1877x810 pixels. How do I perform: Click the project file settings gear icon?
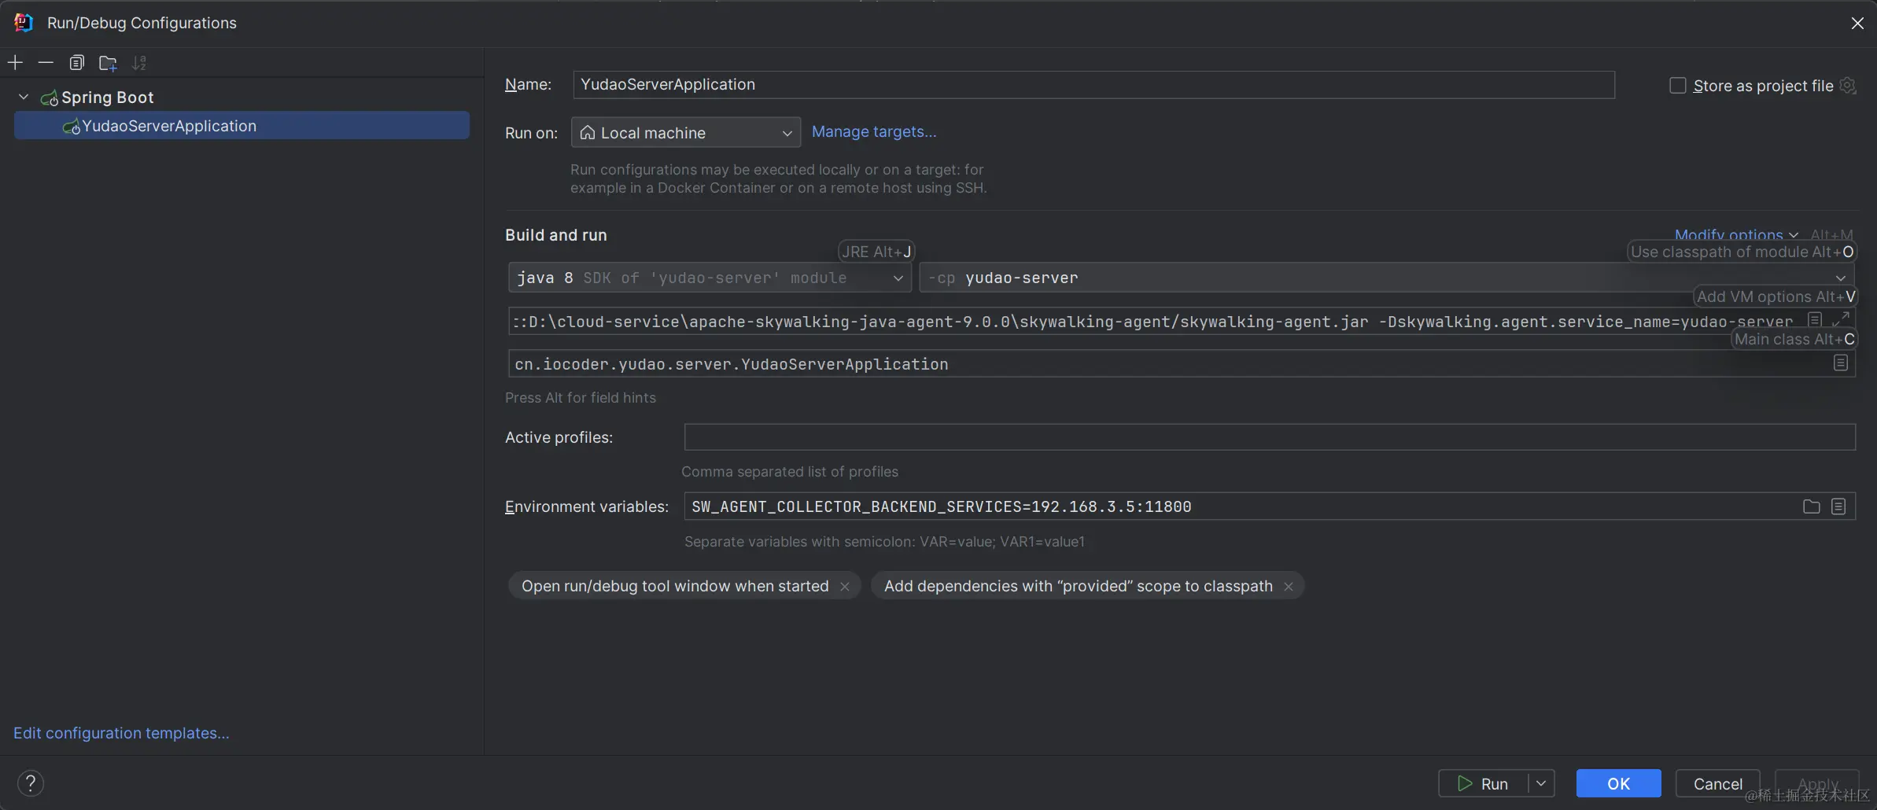[1849, 86]
